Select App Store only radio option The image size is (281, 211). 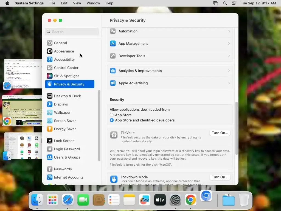[112, 115]
